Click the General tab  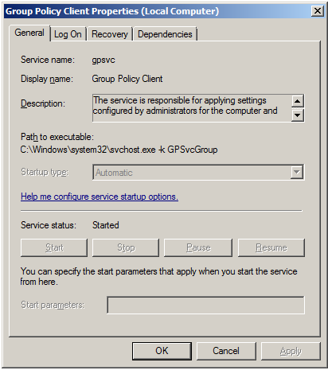click(29, 33)
